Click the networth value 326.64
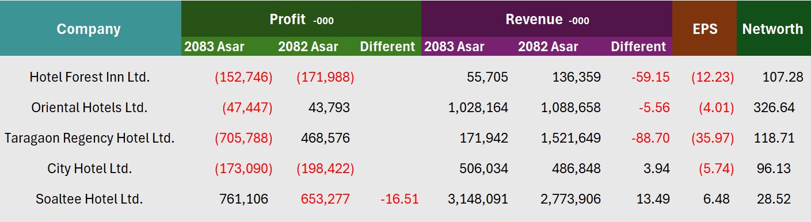This screenshot has width=811, height=222. (774, 108)
